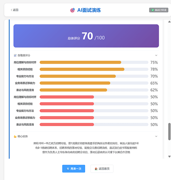Screen dimensions: 171x180
Task: Click the 总体评分 70/100 score banner
Action: coord(86,36)
